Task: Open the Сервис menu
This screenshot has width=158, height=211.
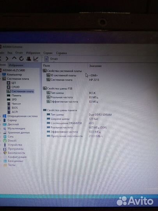Action: [48, 53]
